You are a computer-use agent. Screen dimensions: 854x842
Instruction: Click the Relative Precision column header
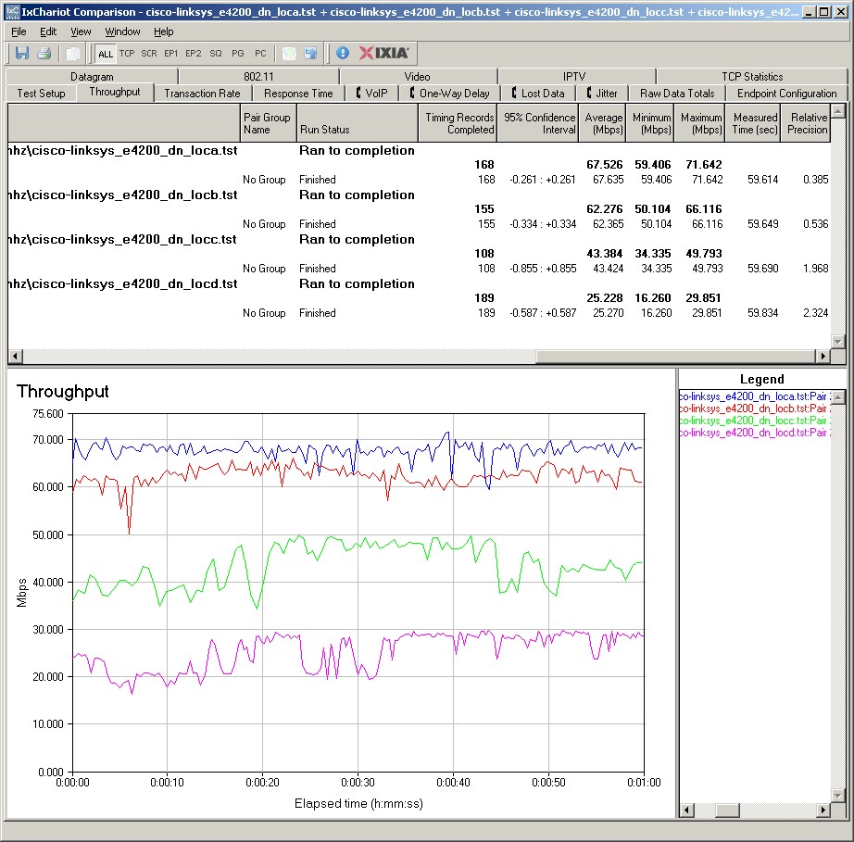point(806,123)
